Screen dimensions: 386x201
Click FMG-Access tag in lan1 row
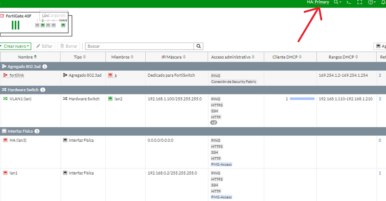221,197
